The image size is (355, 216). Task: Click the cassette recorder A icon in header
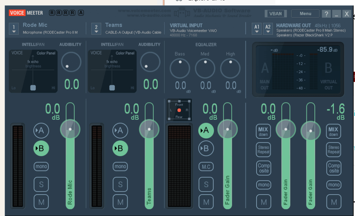(81, 13)
